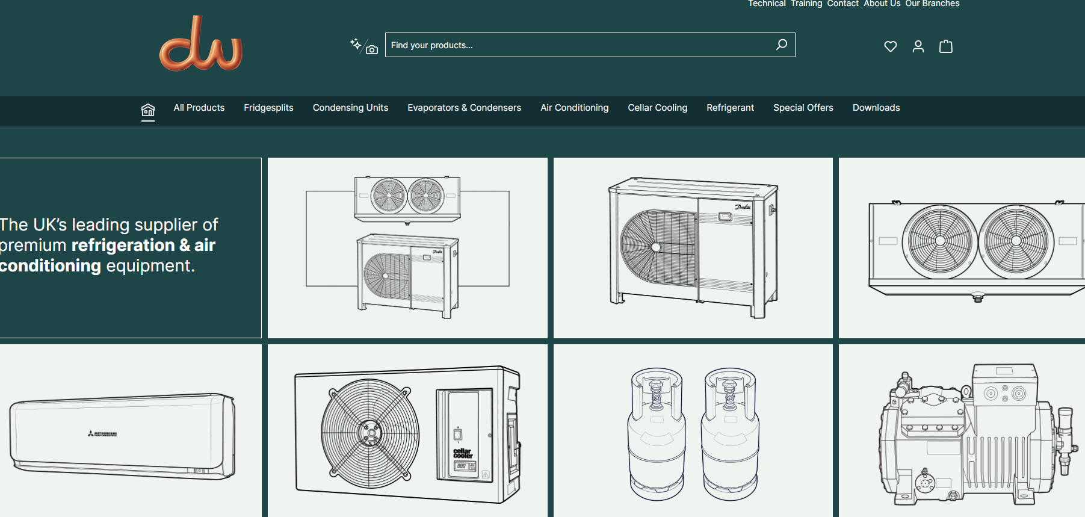1085x517 pixels.
Task: Open Condensing Units category
Action: coord(350,108)
